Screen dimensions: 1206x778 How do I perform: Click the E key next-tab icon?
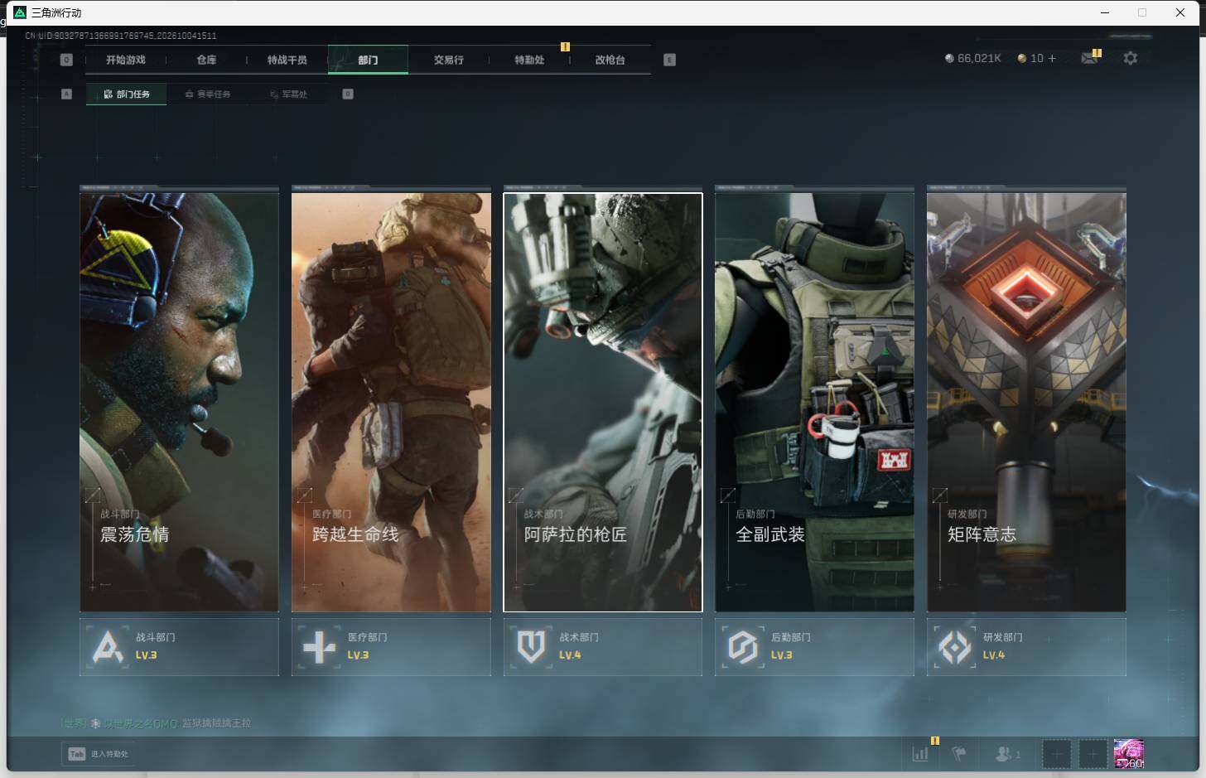(669, 60)
